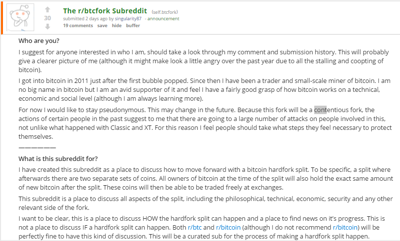Hide this post
Image resolution: width=400 pixels, height=241 pixels.
(x=116, y=26)
